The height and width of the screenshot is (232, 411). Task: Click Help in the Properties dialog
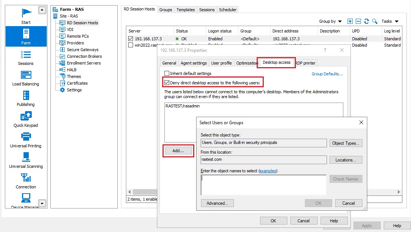pos(334,221)
